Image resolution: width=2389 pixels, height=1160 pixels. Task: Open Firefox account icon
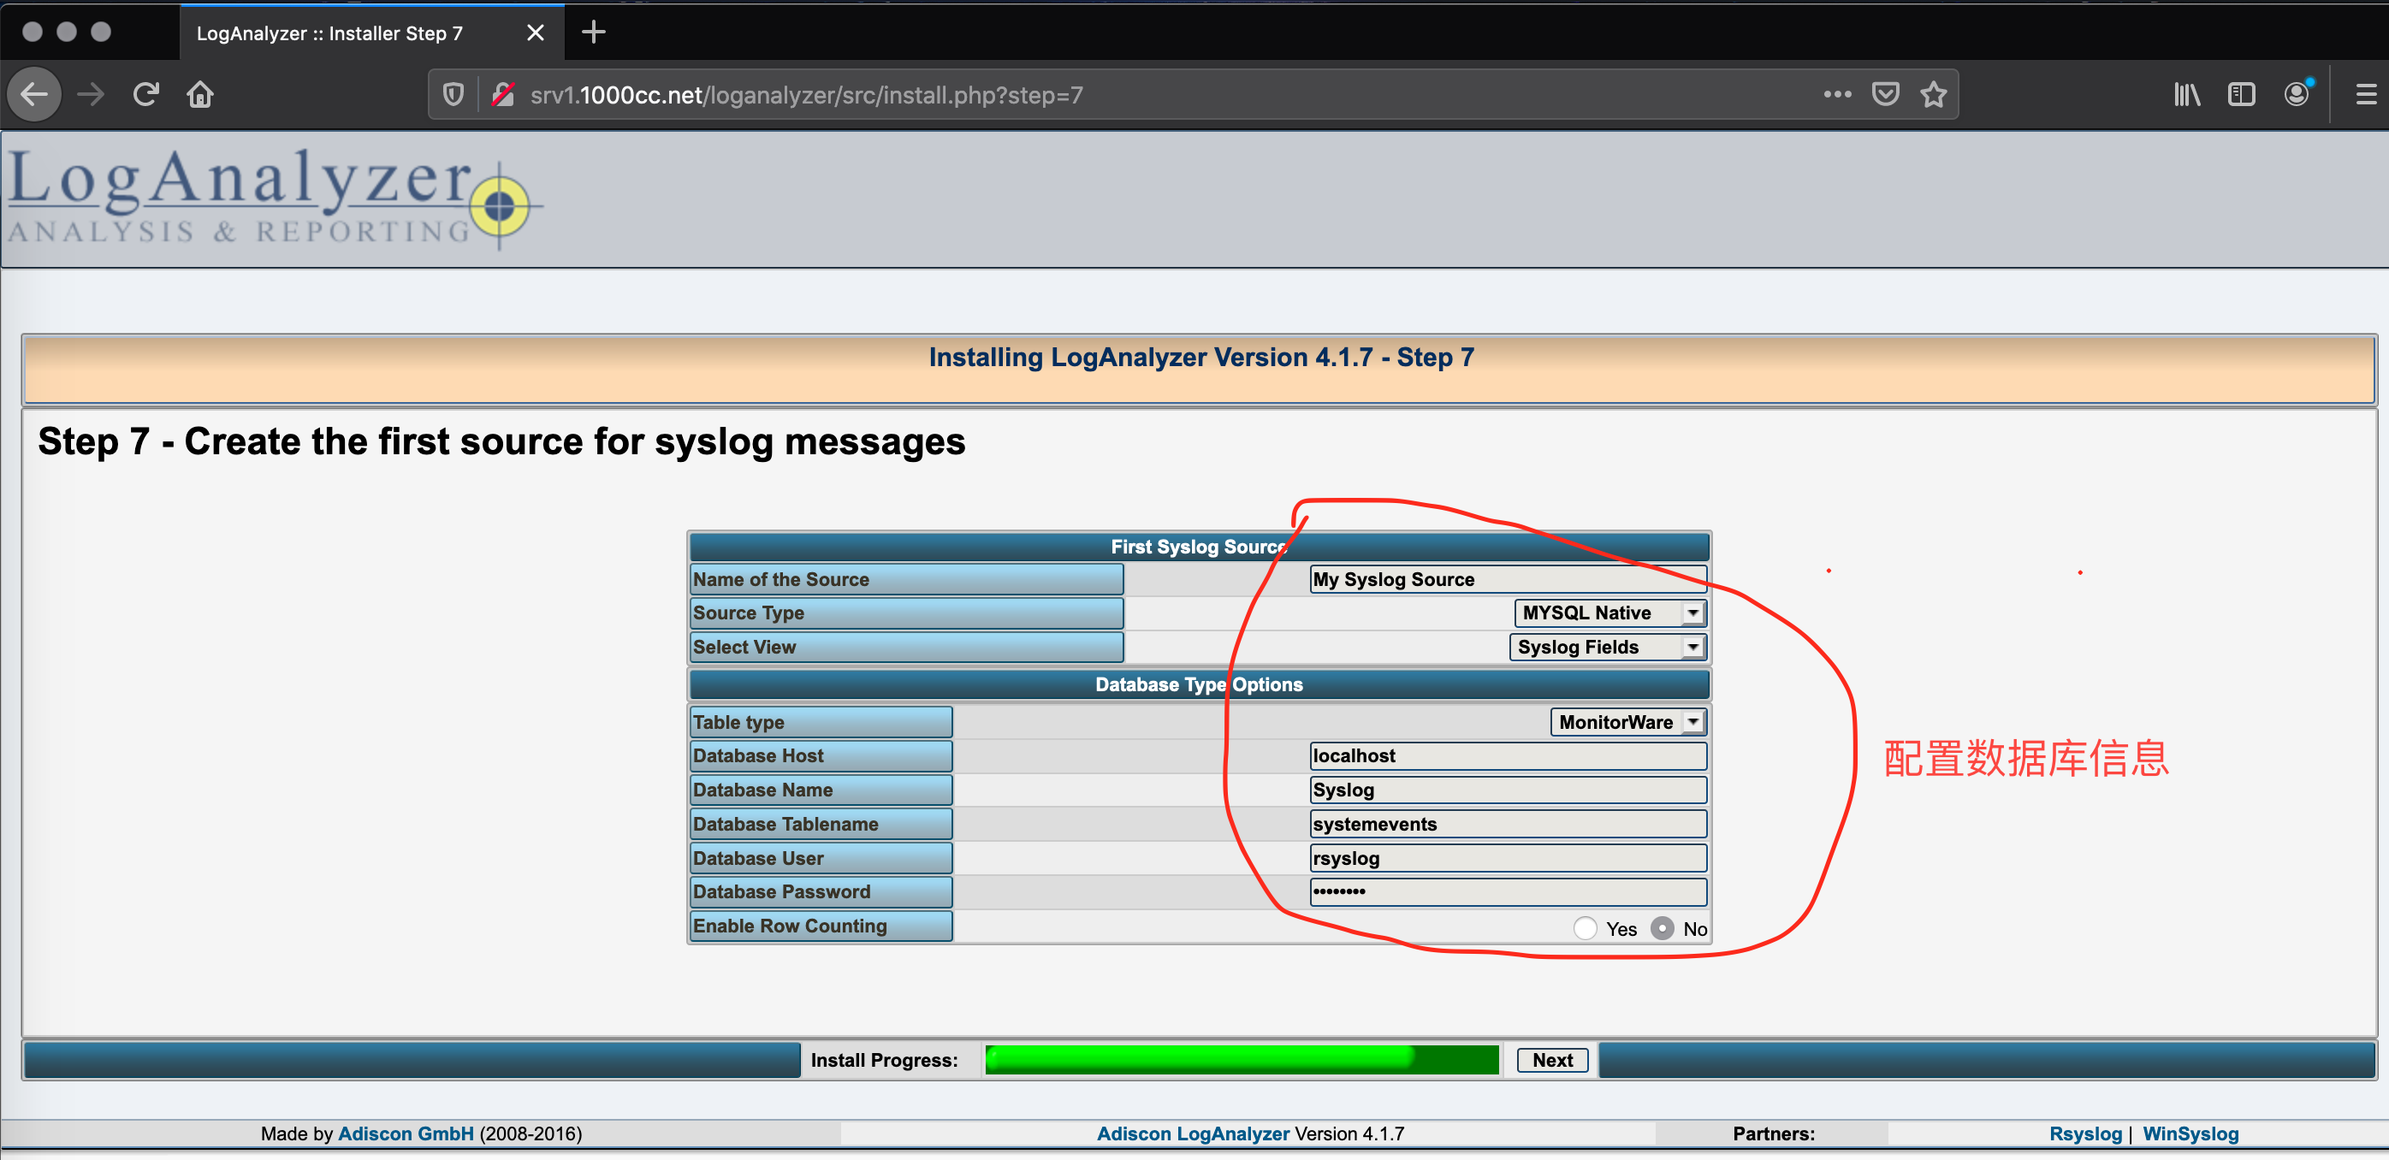tap(2297, 95)
